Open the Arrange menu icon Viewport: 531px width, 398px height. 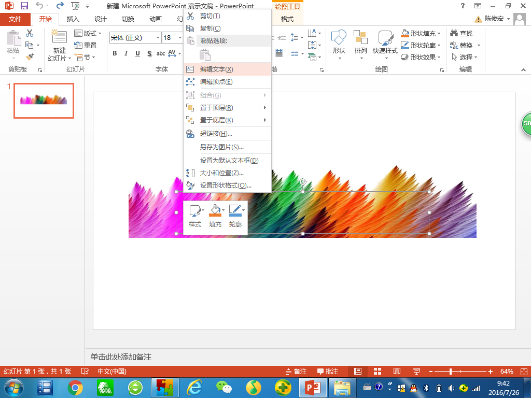click(360, 45)
